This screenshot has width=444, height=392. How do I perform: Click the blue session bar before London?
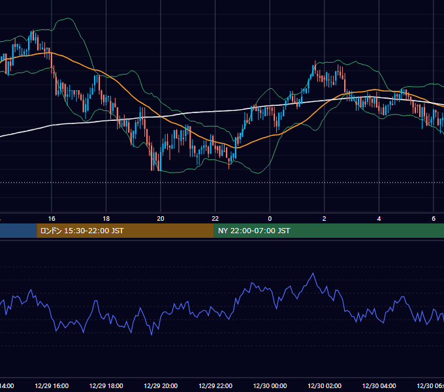pos(18,231)
